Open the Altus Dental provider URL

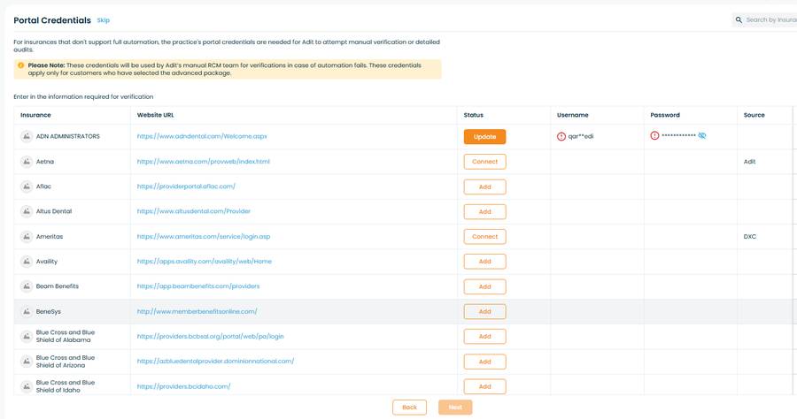click(x=193, y=211)
